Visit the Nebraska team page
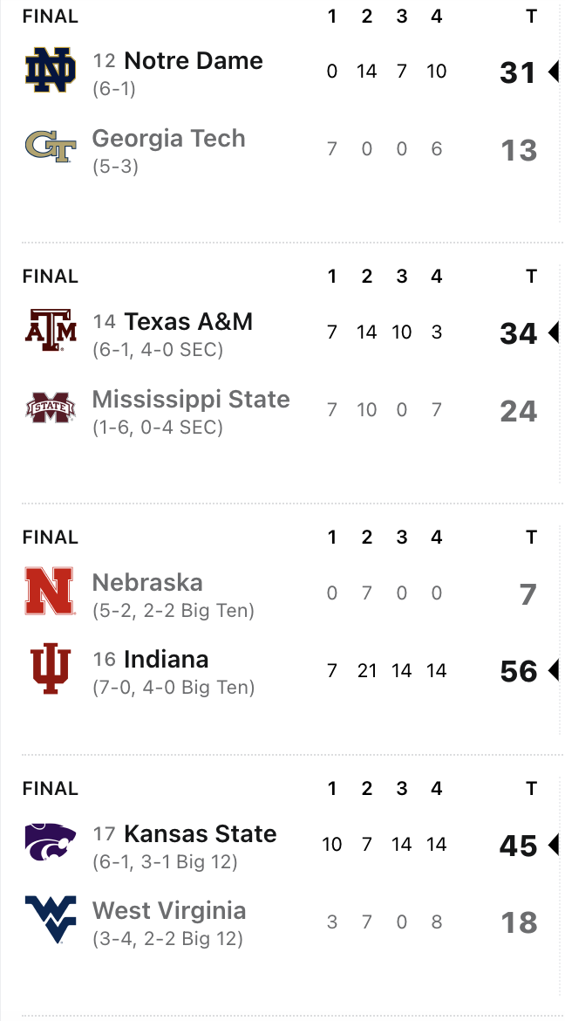This screenshot has width=565, height=1021. [x=147, y=581]
